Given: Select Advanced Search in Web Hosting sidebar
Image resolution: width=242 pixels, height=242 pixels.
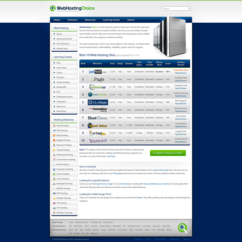Looking at the screenshot, I should [64, 39].
